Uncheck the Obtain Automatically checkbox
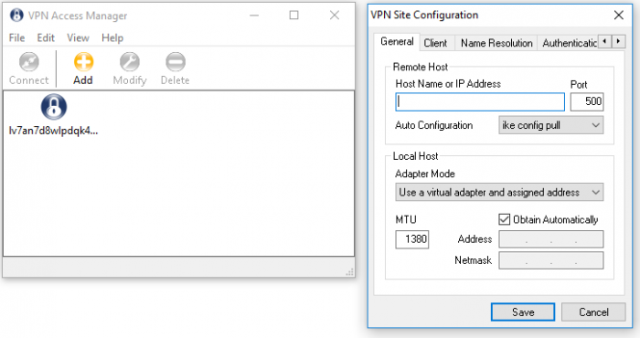This screenshot has width=640, height=338. [x=504, y=219]
